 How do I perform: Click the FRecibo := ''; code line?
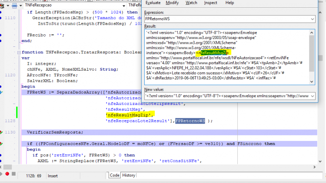(x=46, y=35)
